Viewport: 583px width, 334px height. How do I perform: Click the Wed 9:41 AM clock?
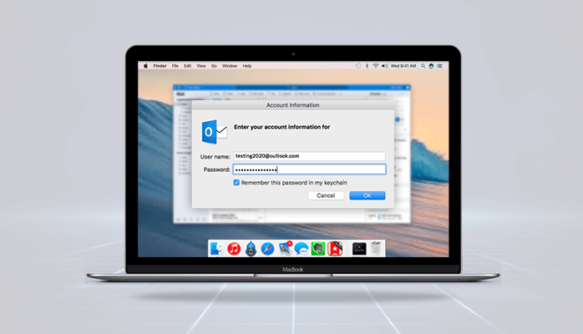click(x=403, y=66)
